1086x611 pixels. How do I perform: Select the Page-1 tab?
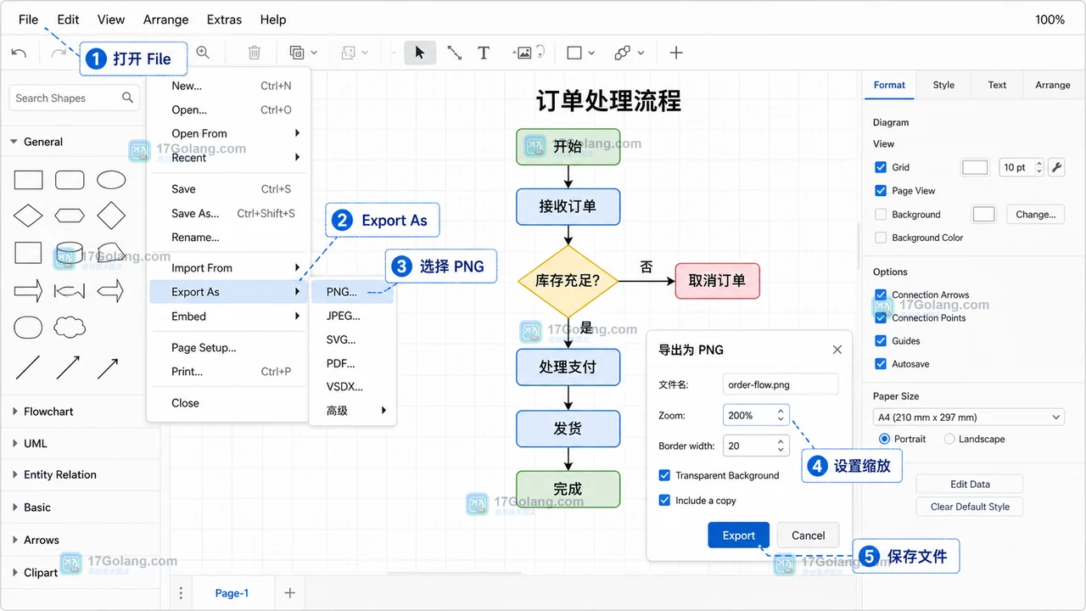pos(232,593)
